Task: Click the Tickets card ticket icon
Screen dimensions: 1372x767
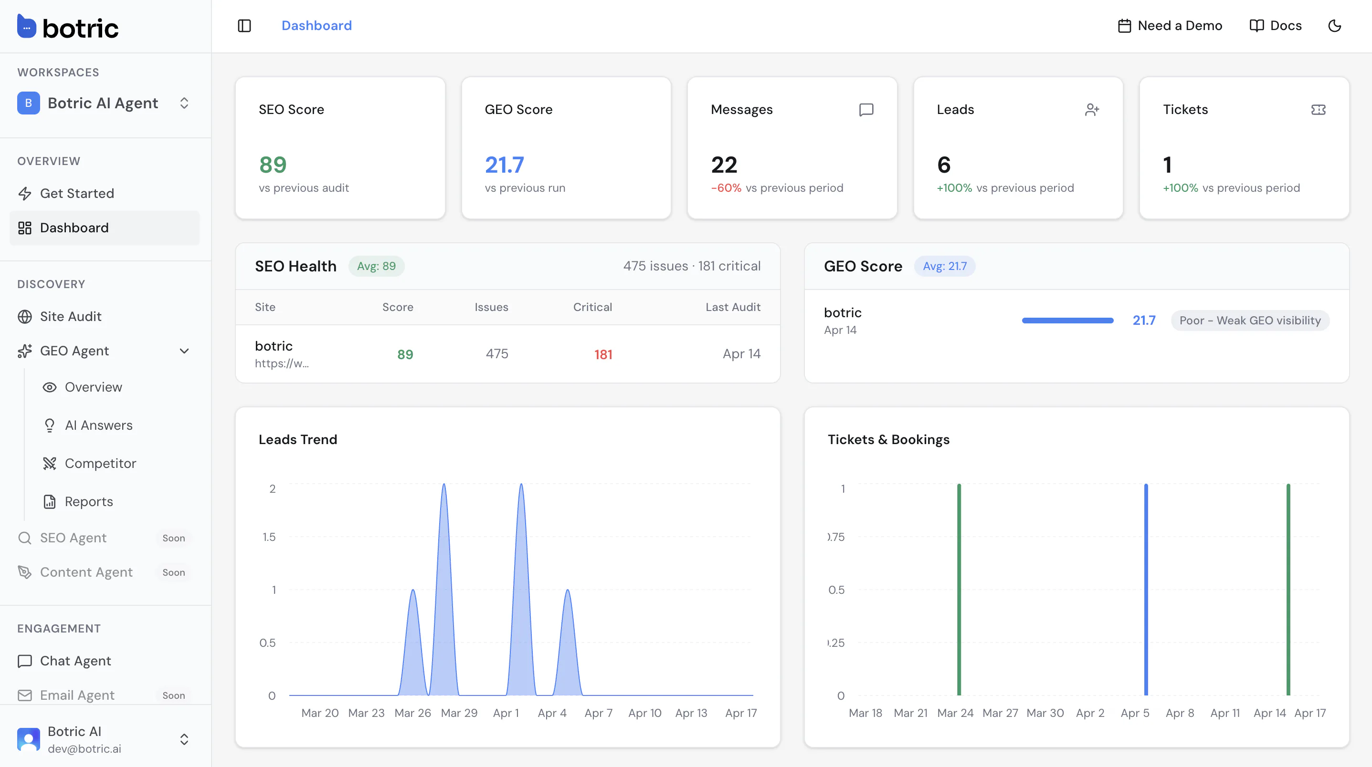Action: point(1318,110)
